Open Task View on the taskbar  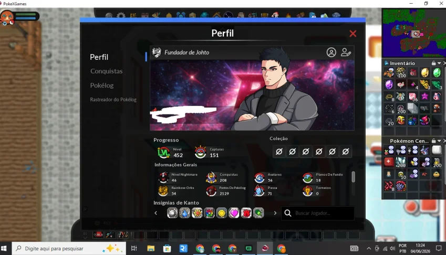click(x=133, y=249)
